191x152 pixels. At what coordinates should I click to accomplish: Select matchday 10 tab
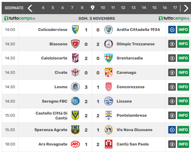103,8
